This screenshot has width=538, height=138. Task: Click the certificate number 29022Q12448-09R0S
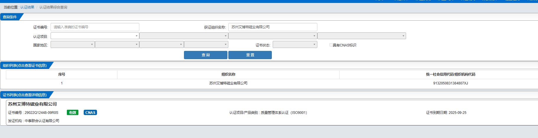(41, 113)
